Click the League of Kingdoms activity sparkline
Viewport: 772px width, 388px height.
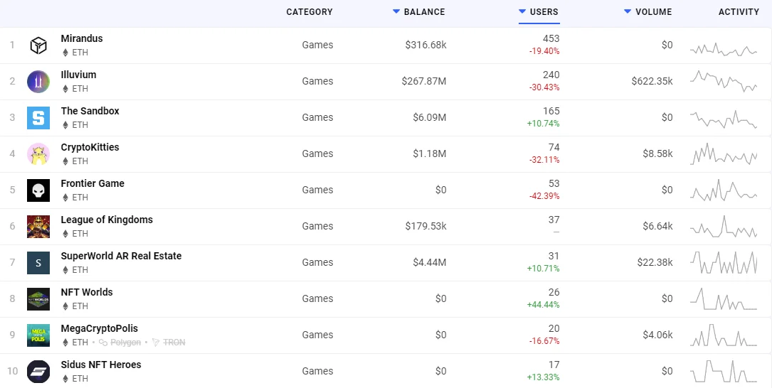point(723,227)
